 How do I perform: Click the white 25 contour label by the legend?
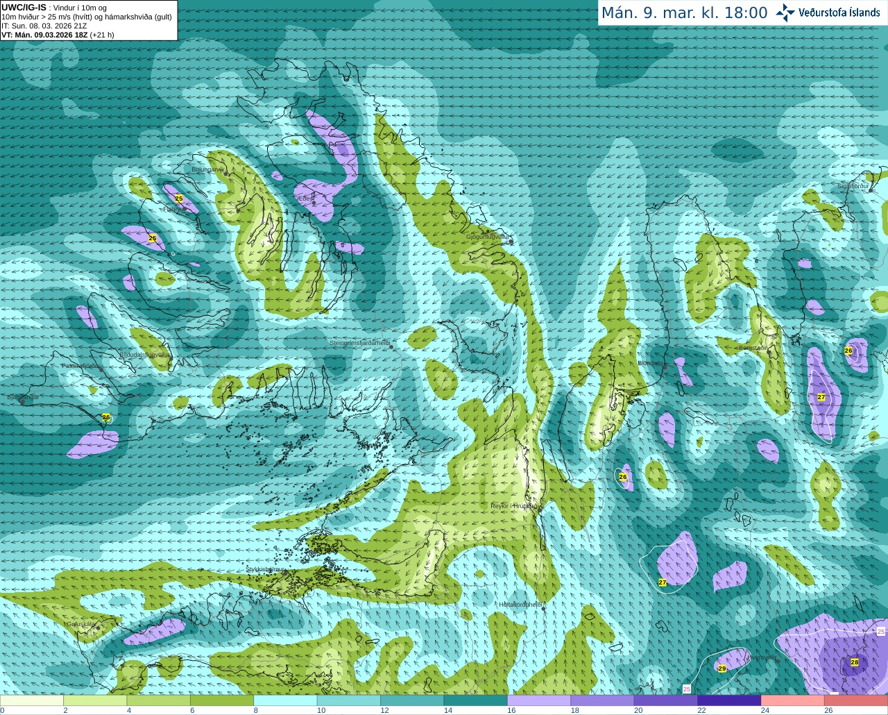point(687,689)
